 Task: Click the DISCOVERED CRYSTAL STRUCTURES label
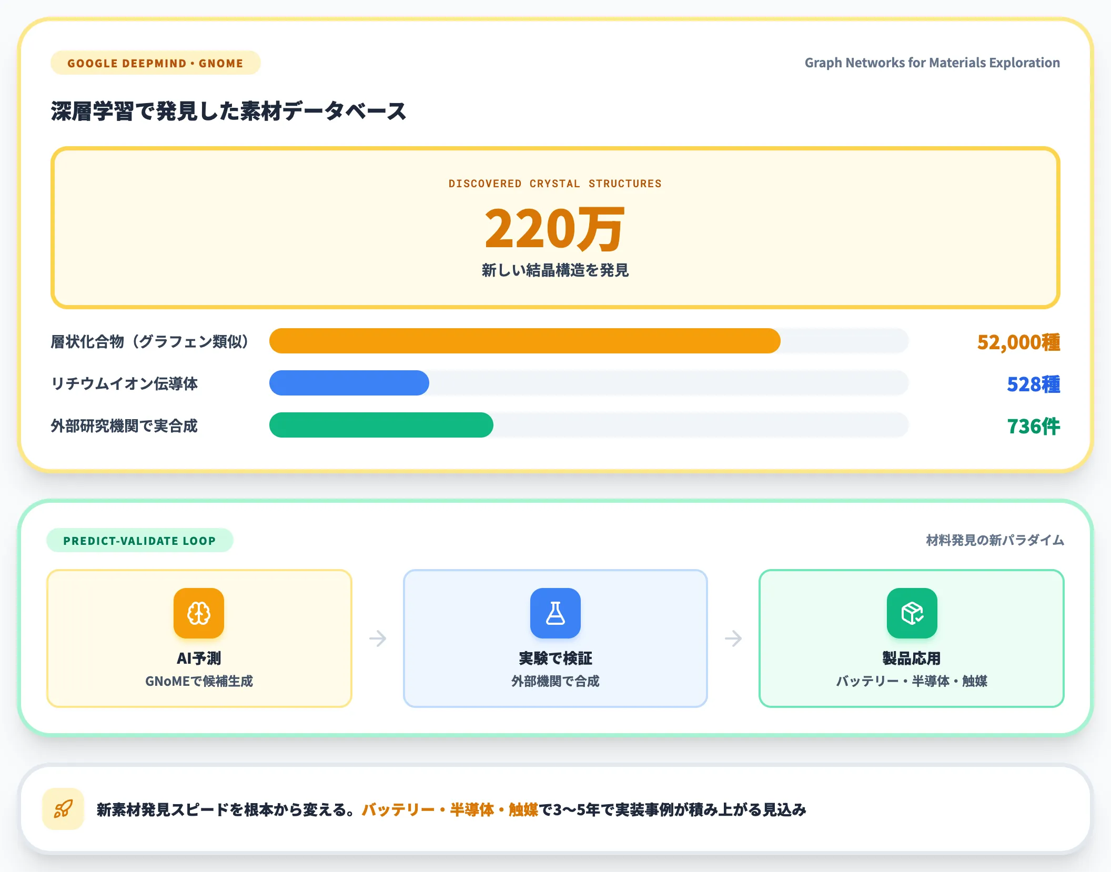(x=555, y=184)
